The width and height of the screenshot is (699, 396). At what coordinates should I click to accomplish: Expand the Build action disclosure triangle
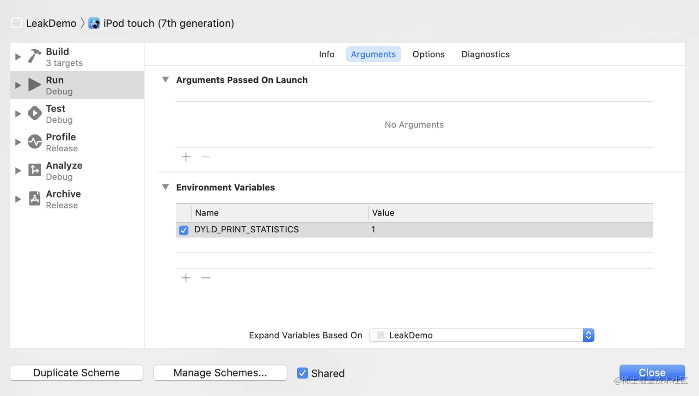(x=18, y=56)
